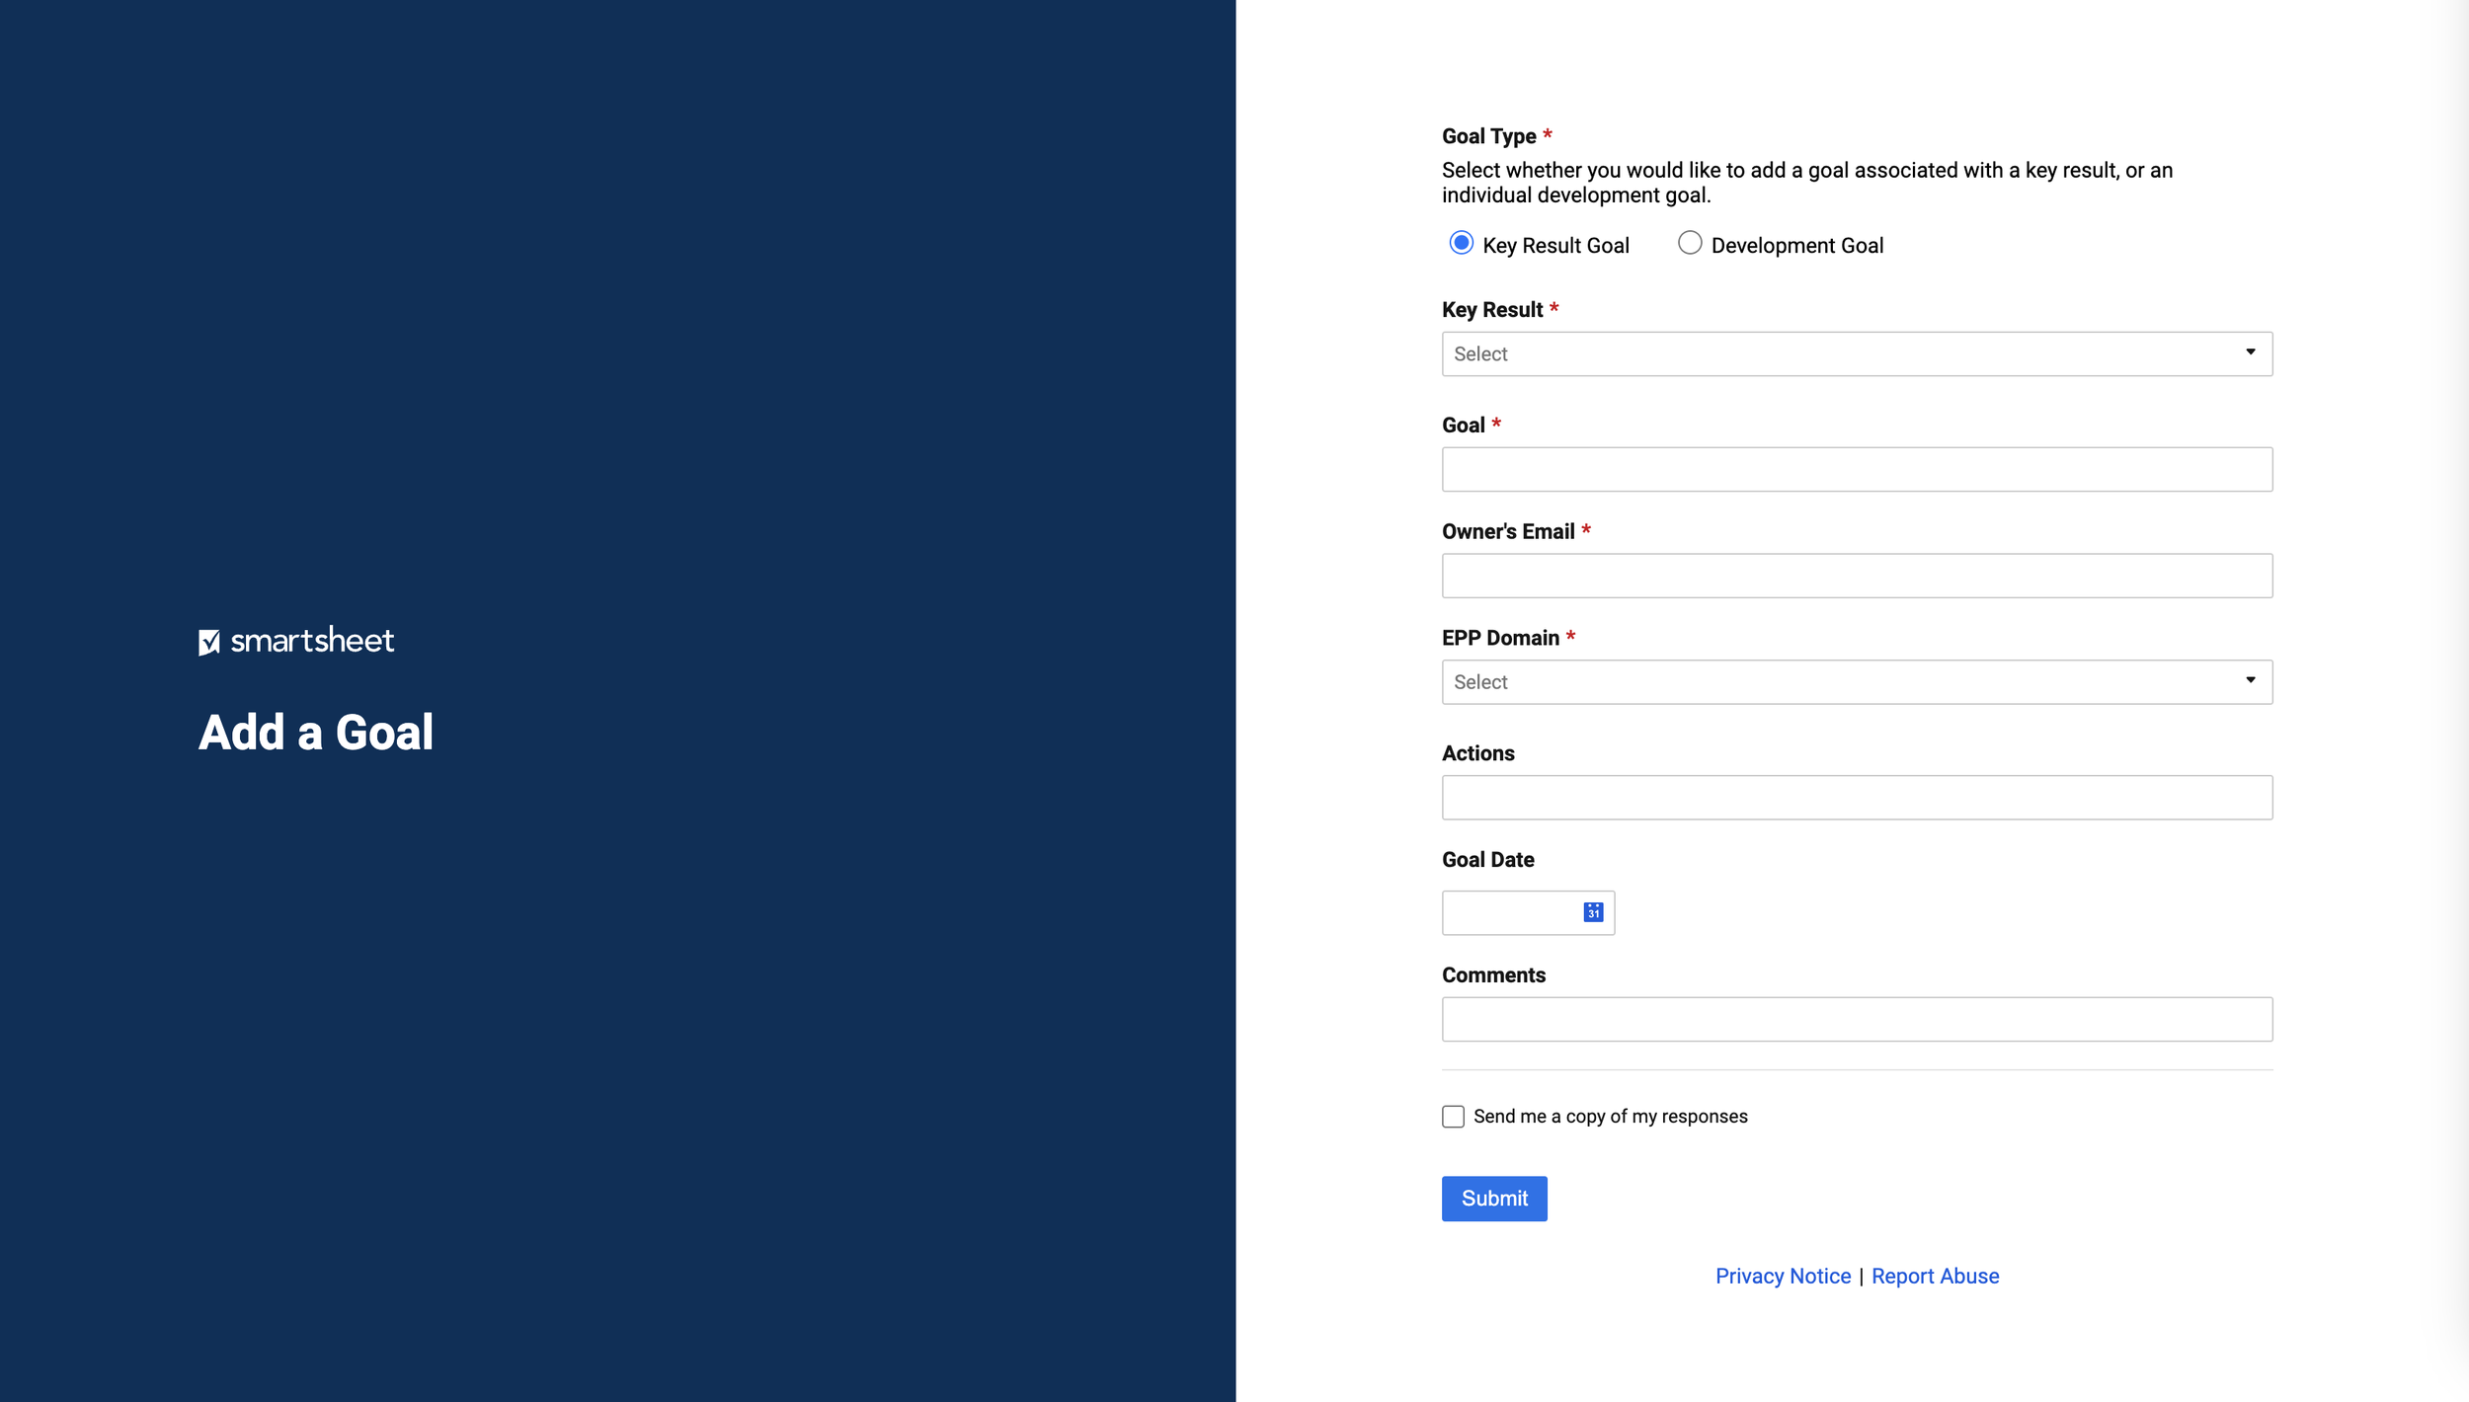Click the Comments text field
This screenshot has height=1402, width=2469.
[x=1857, y=1019]
